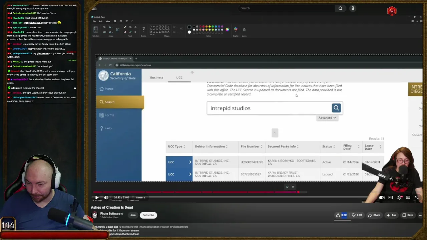Click the Save icon in Paint
The image size is (427, 240).
(x=115, y=21)
